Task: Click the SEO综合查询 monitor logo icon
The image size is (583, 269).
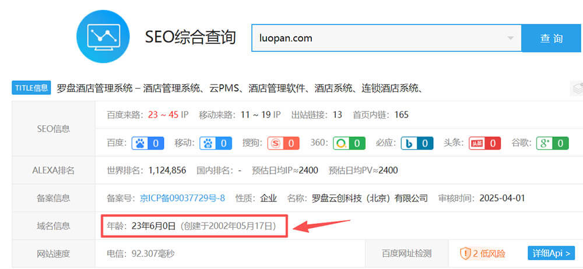Action: click(103, 37)
